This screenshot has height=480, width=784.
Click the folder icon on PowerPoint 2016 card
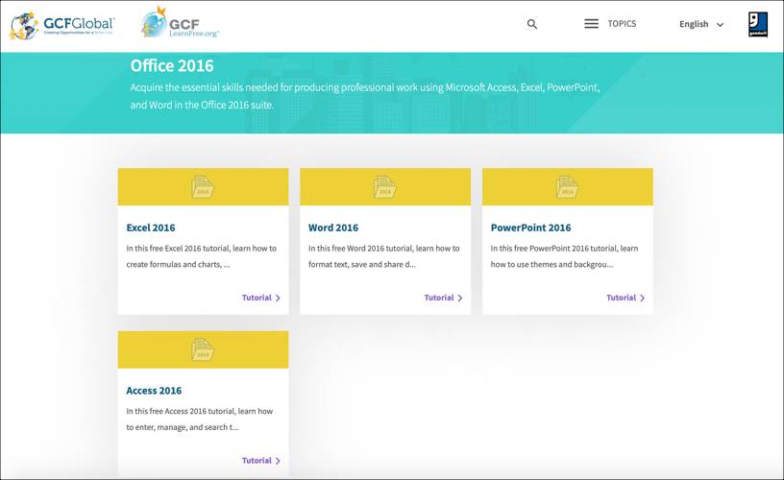coord(568,187)
